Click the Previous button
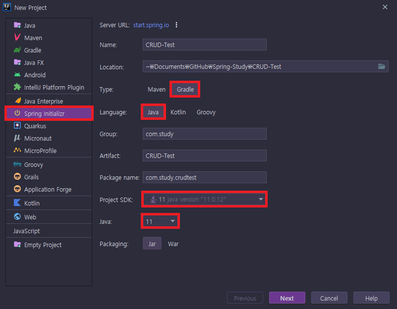 point(245,298)
